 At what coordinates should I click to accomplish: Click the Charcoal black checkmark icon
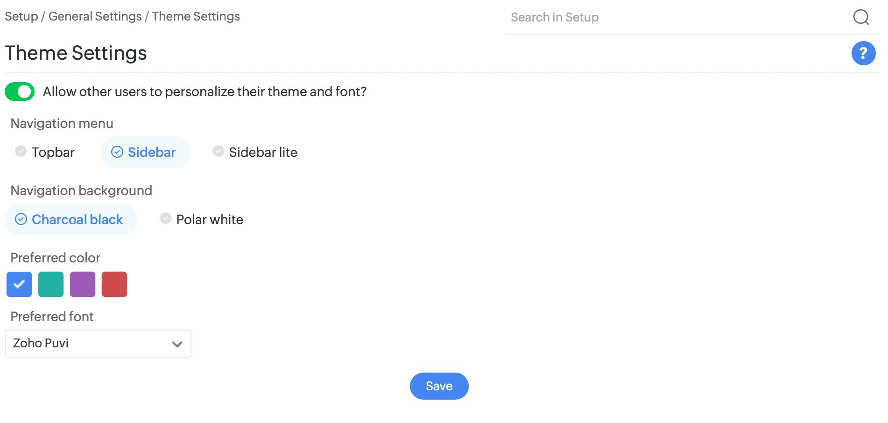click(x=21, y=219)
